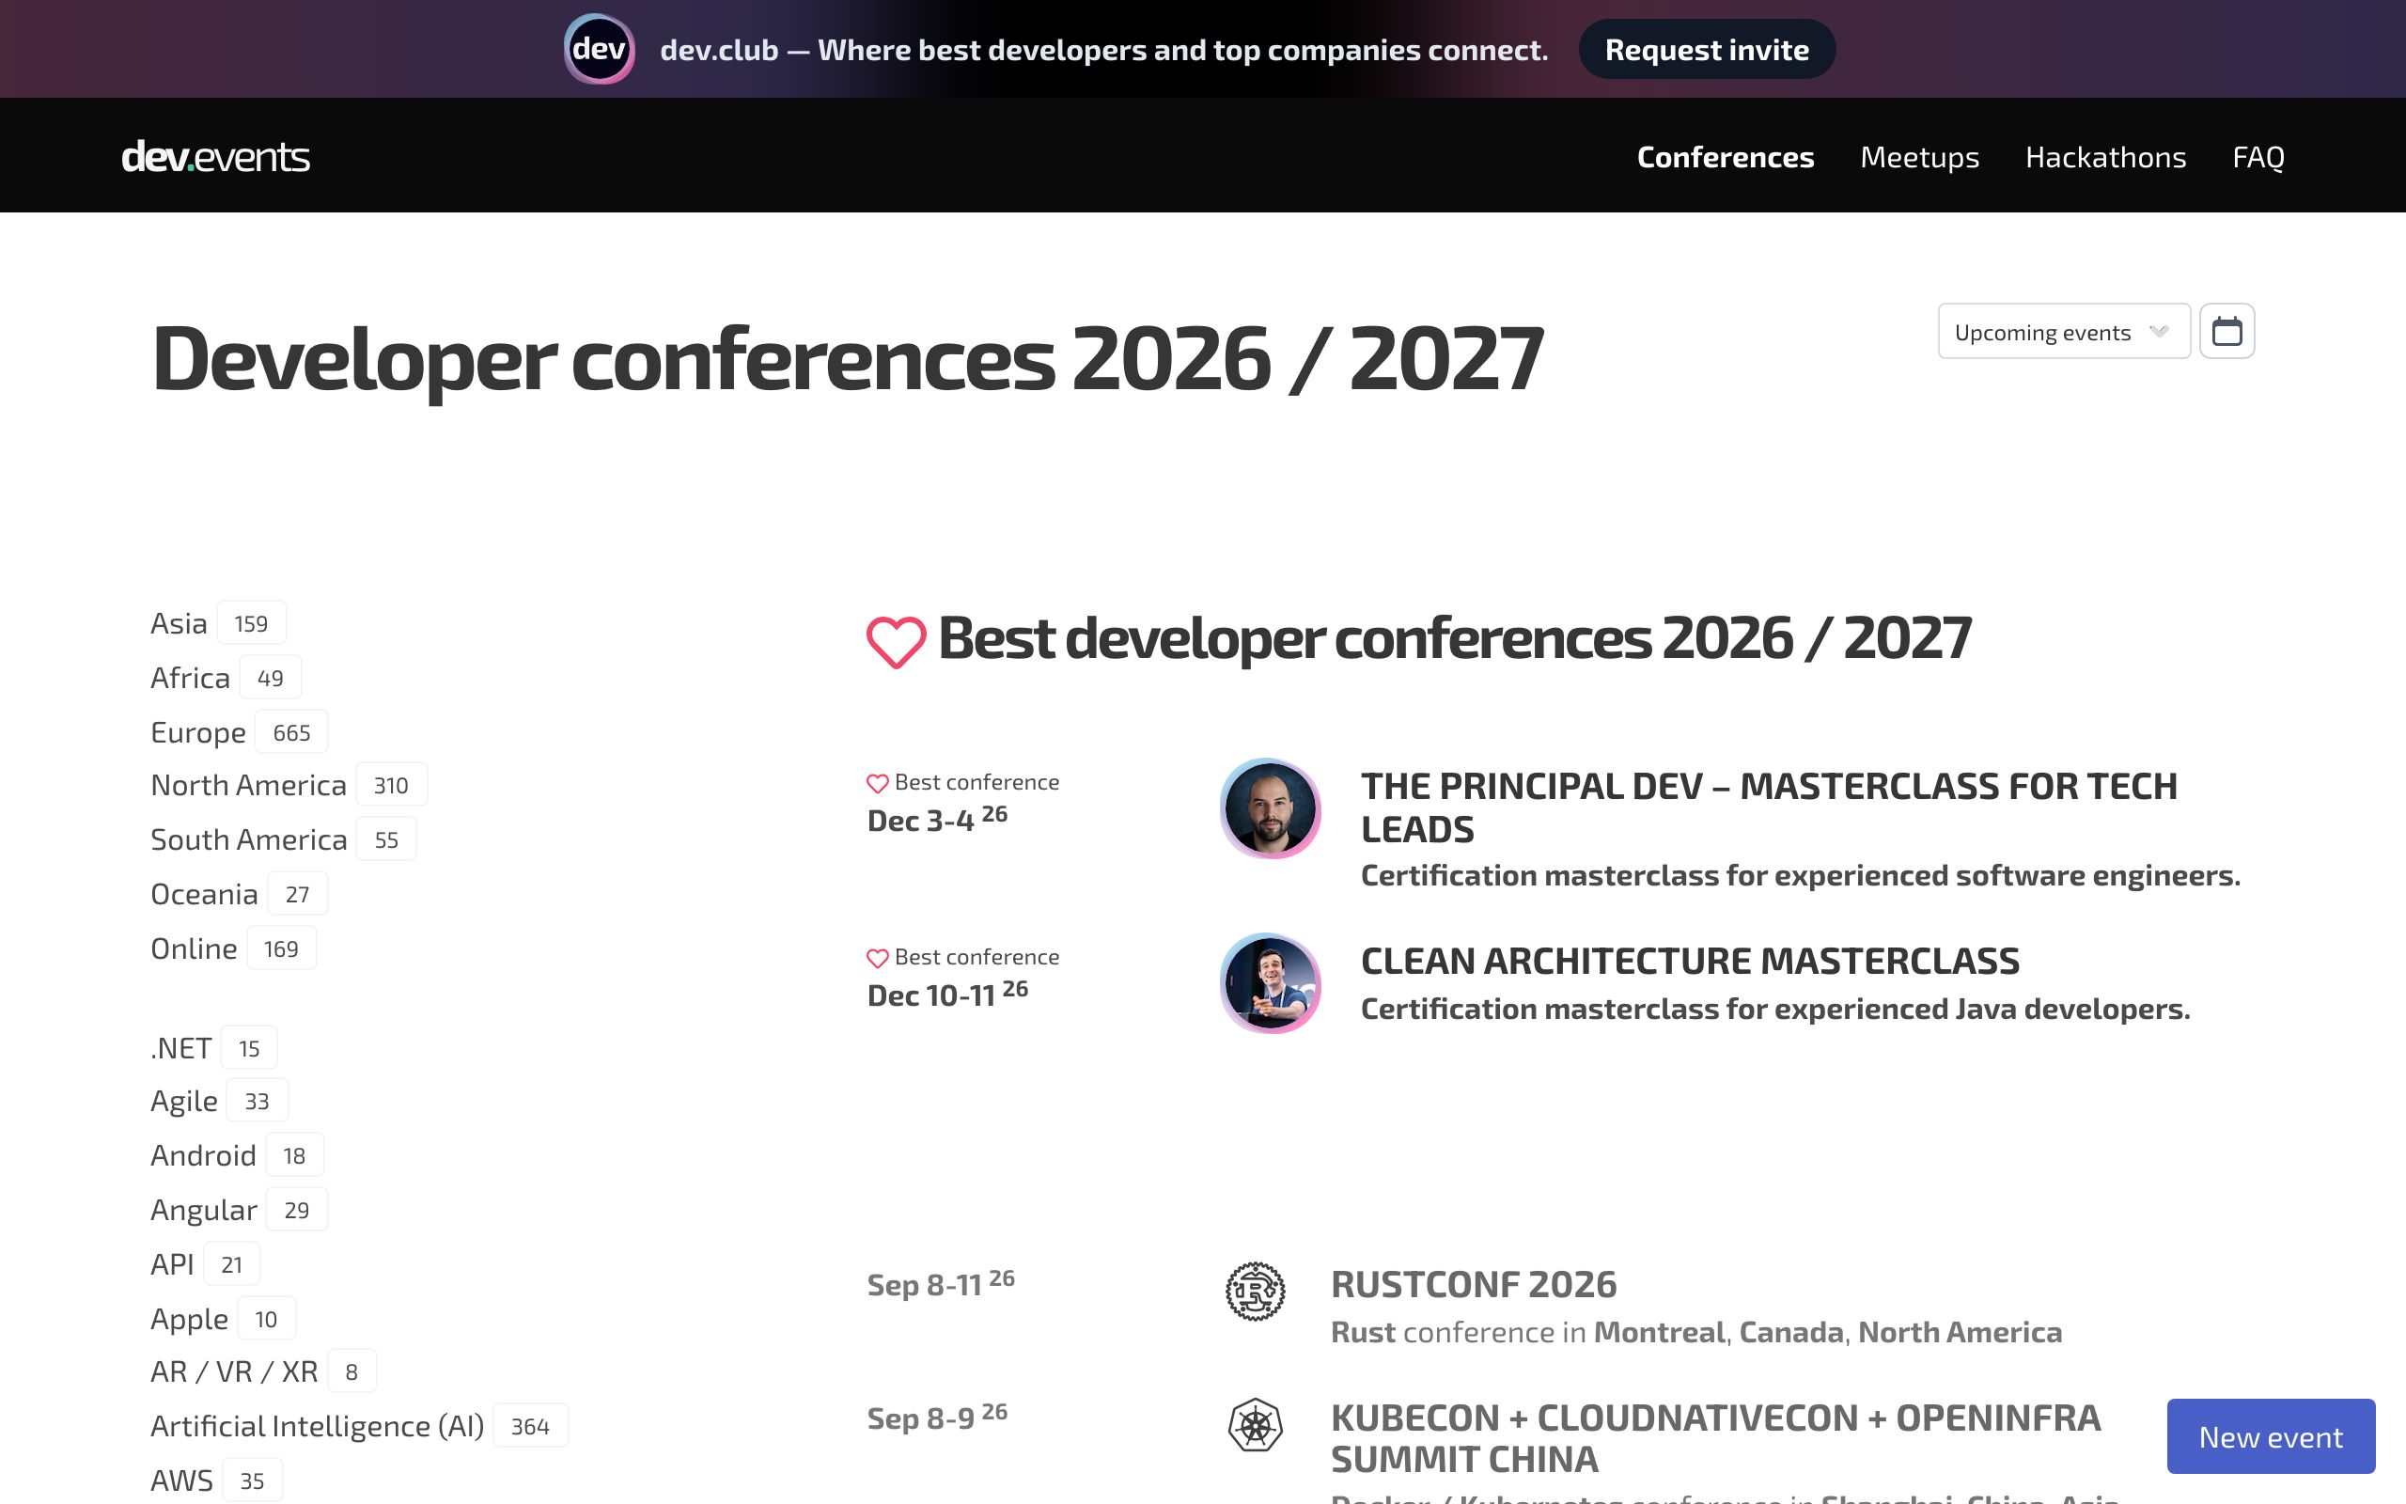
Task: Click the chevron in Upcoming events selector
Action: (x=2159, y=331)
